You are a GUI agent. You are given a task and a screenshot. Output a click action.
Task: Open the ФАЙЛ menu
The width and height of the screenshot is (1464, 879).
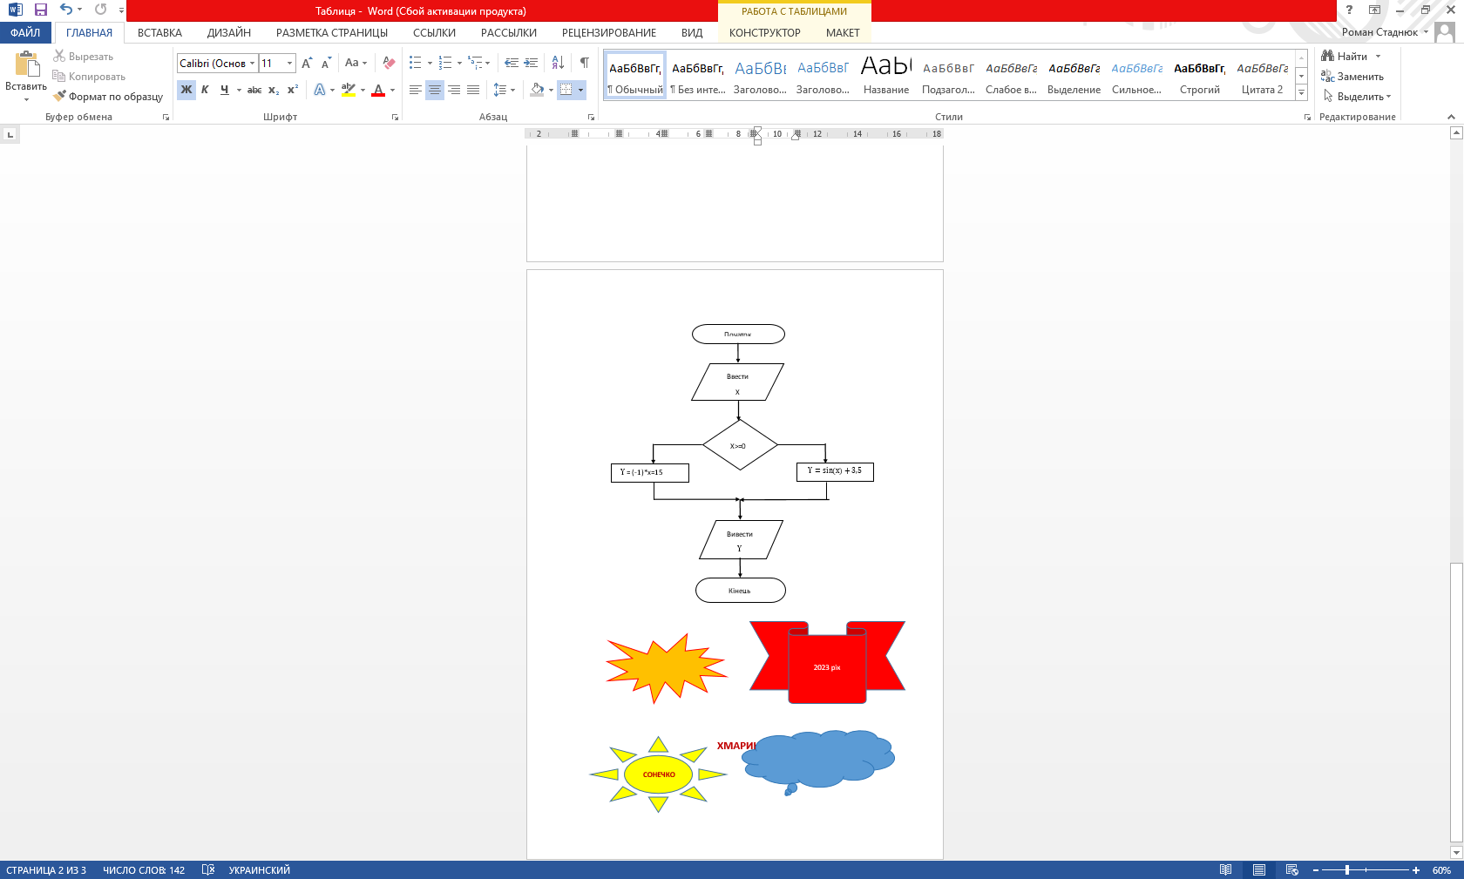(x=25, y=33)
